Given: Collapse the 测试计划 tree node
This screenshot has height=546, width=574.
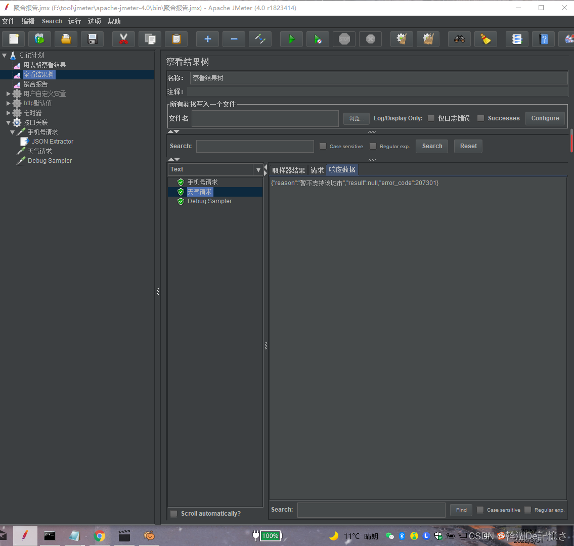Looking at the screenshot, I should tap(5, 55).
